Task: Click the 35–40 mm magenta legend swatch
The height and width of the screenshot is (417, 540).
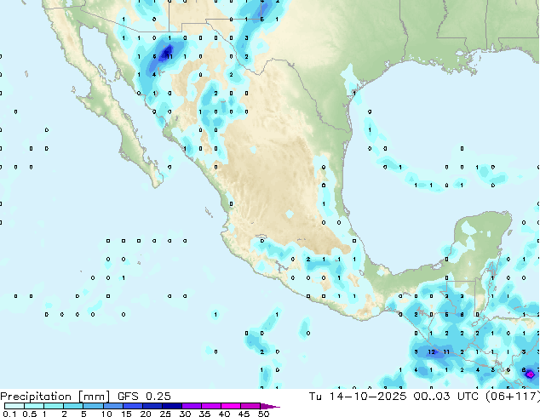Action: click(x=210, y=406)
